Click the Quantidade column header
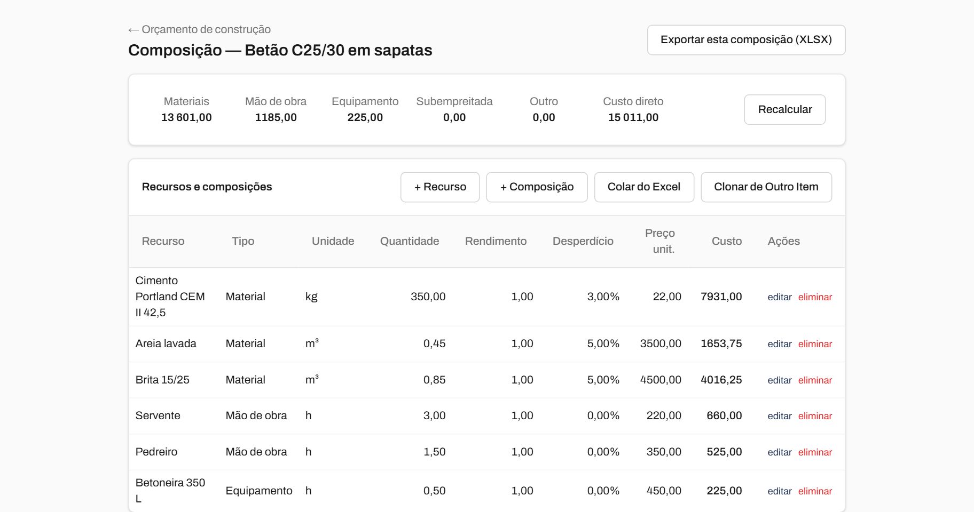This screenshot has width=974, height=512. [x=410, y=241]
